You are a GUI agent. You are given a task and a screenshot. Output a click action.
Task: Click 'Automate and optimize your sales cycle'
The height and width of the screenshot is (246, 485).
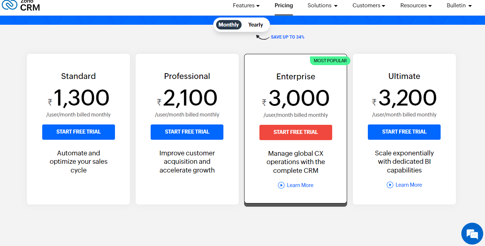[x=79, y=162]
